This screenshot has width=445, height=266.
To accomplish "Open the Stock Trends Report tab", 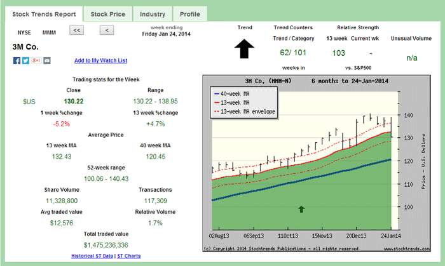I will pos(44,14).
